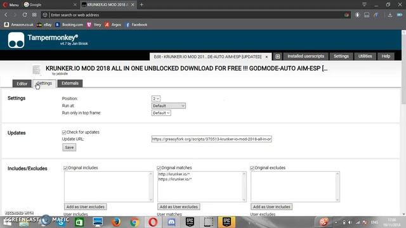Click the script document icon beside title
Viewport: 406px width, 228px height.
point(37,70)
